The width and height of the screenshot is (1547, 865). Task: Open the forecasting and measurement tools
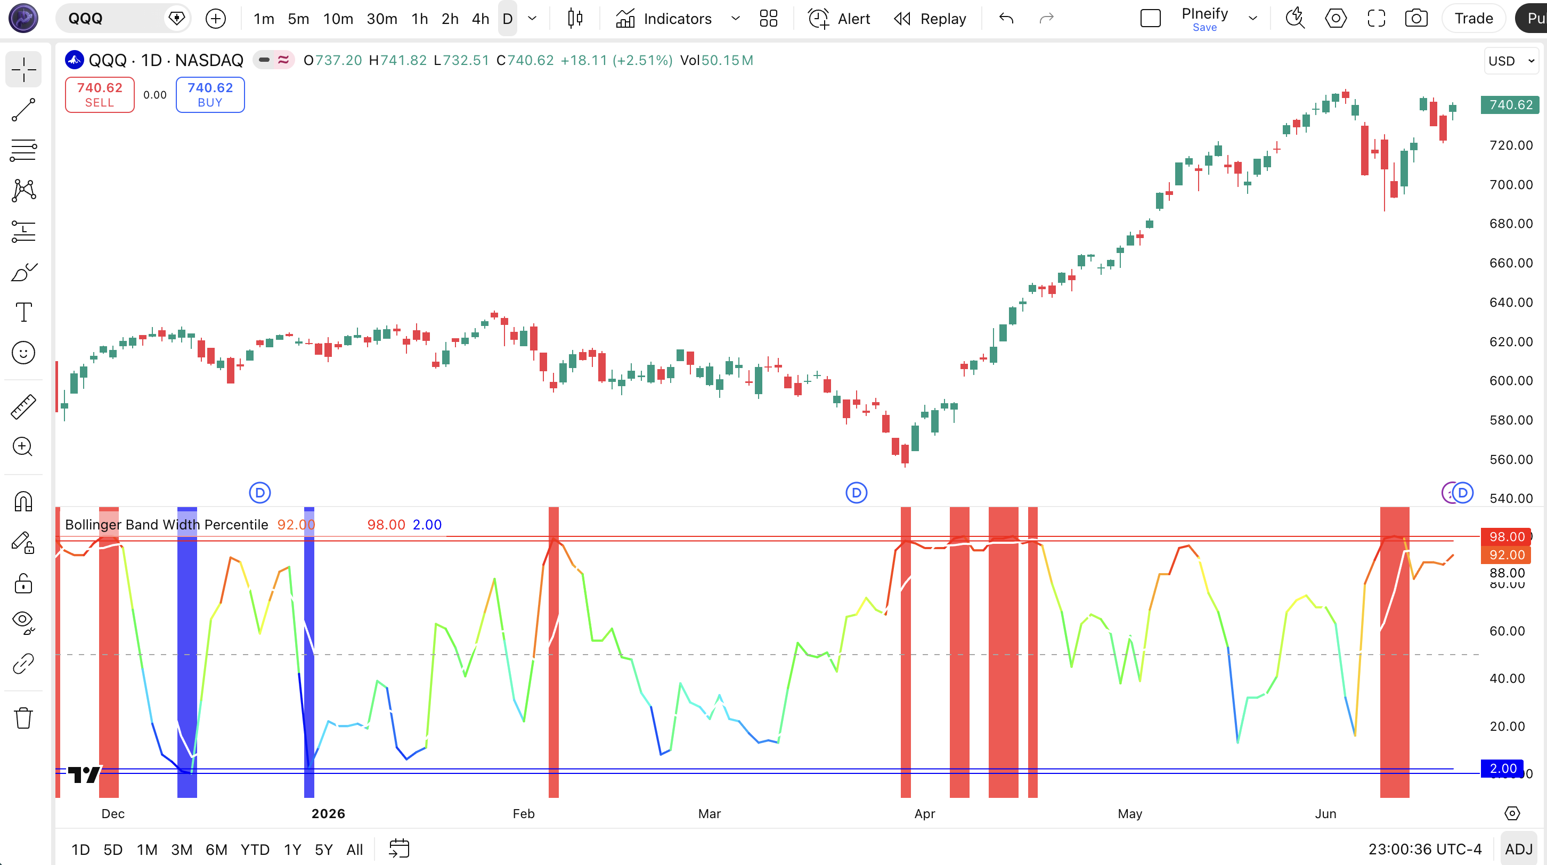[23, 232]
